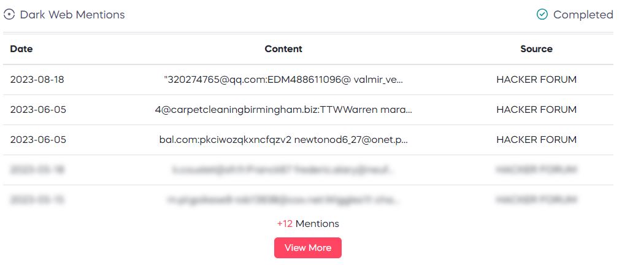Select the last blurred content row
Image resolution: width=622 pixels, height=265 pixels.
[308, 201]
